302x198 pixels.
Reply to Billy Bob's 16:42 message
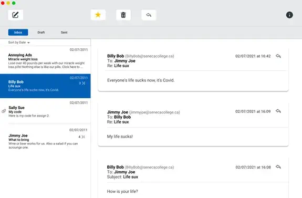[278, 56]
